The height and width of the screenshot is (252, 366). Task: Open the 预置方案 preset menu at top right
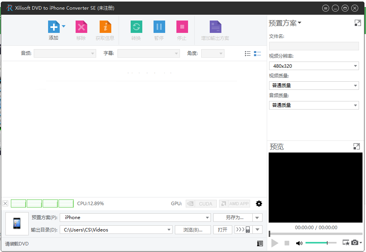coord(285,23)
